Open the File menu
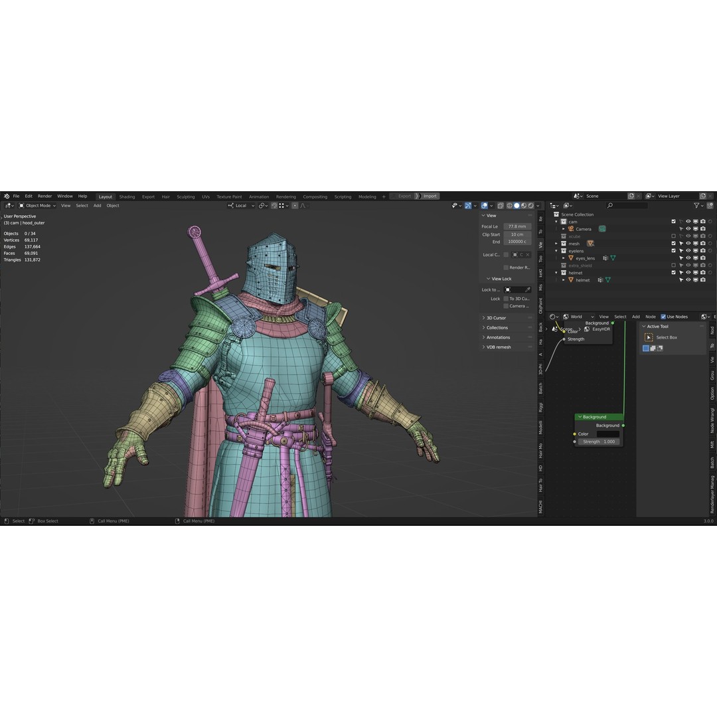The height and width of the screenshot is (717, 717). coord(16,196)
